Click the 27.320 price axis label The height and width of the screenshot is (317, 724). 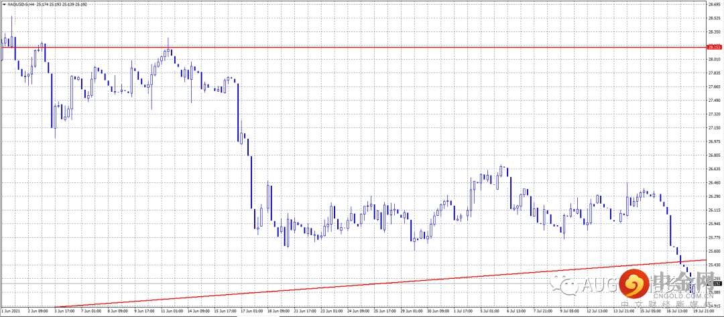(714, 114)
